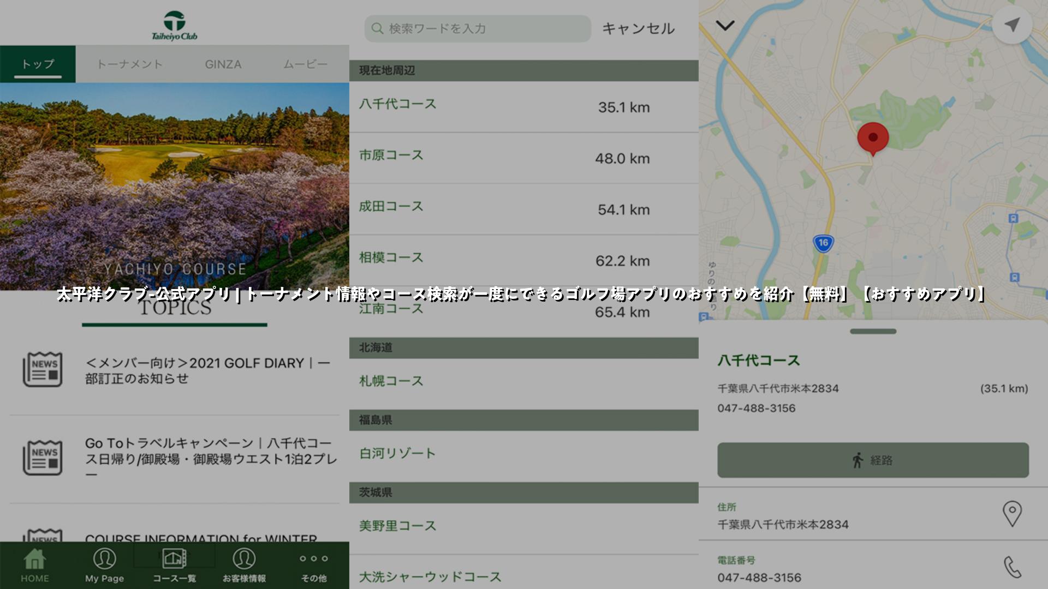This screenshot has width=1048, height=589.
Task: Tap news icon beside Go To トラベルキャンペーン
Action: (43, 458)
